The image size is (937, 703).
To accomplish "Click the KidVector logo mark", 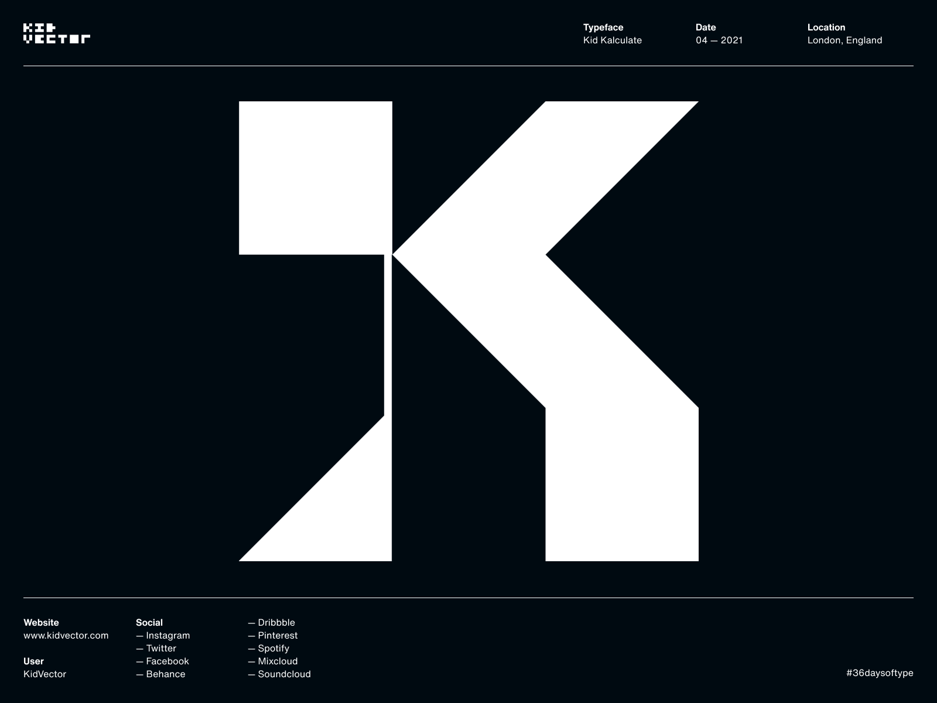I will (x=57, y=33).
